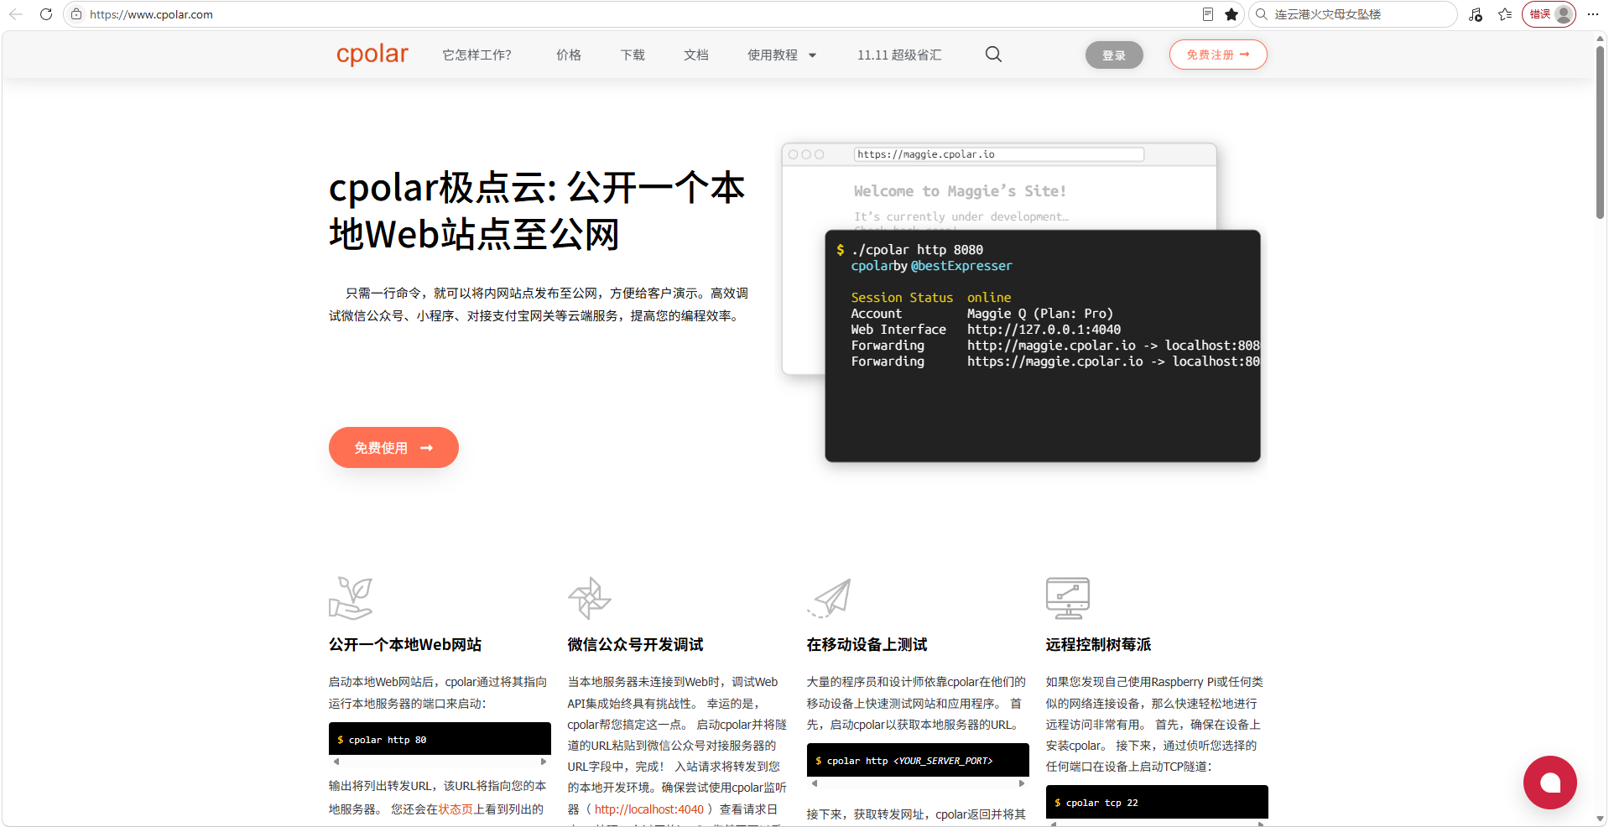This screenshot has height=827, width=1609.
Task: Click the paper plane icon above 在移动设备上测试
Action: tap(829, 598)
